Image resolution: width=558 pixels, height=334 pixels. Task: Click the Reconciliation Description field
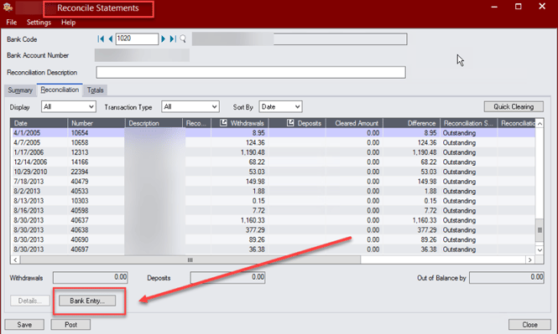251,72
